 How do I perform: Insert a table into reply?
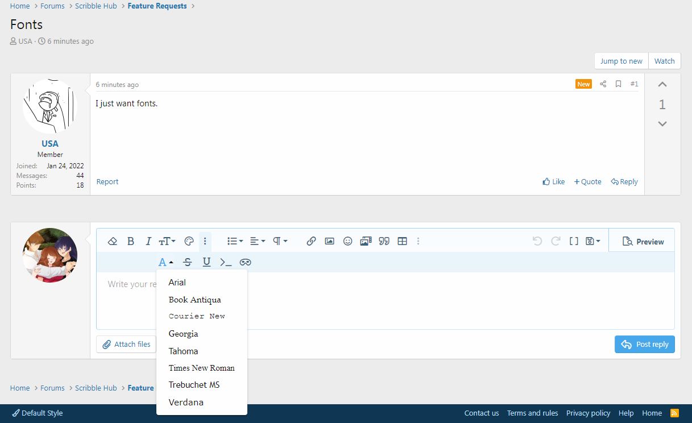pos(402,241)
